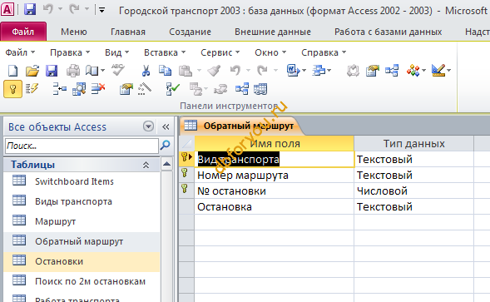The image size is (490, 302).
Task: Click the Open folder icon
Action: coord(32,71)
